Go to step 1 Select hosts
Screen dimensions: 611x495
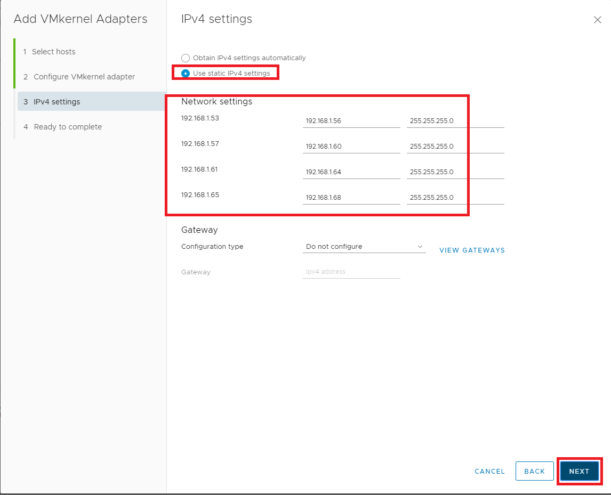tap(53, 52)
